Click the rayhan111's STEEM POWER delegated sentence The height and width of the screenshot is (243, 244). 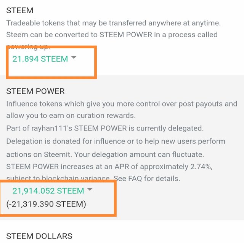pos(105,128)
